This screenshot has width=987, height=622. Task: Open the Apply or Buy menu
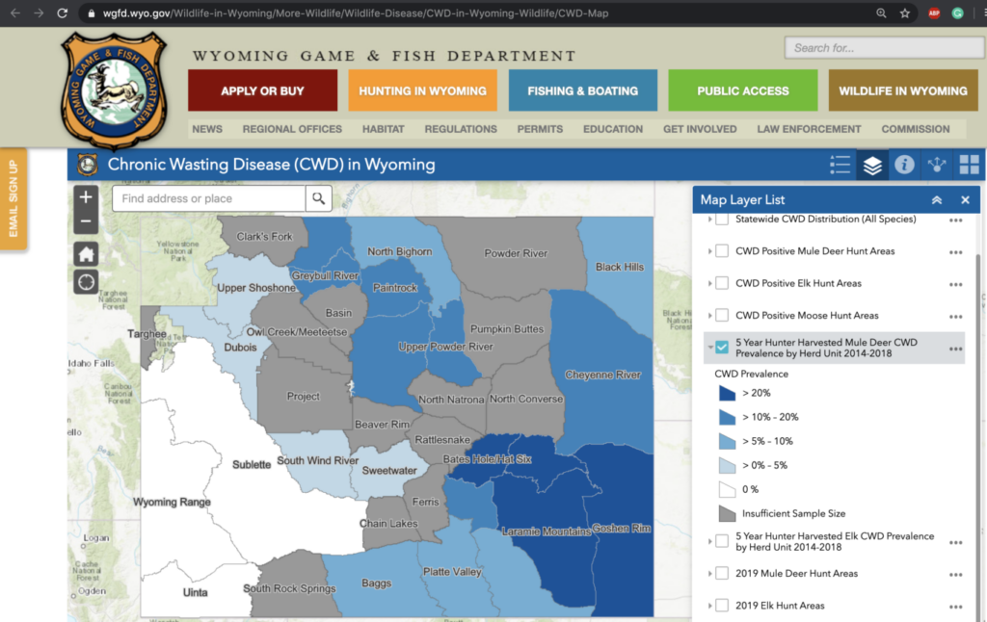tap(262, 91)
